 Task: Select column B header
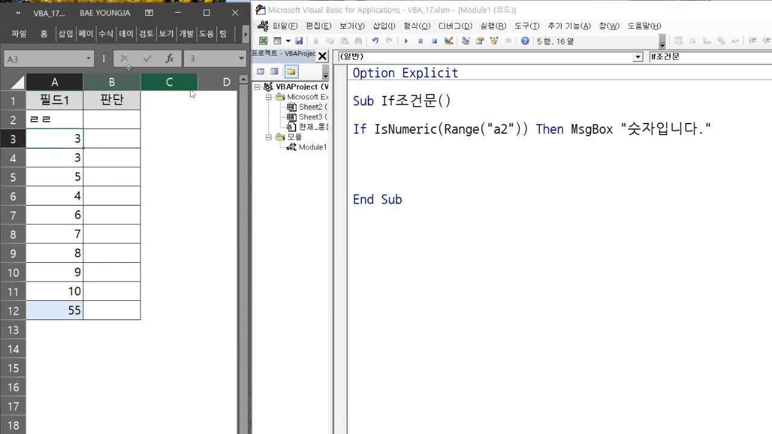click(112, 82)
